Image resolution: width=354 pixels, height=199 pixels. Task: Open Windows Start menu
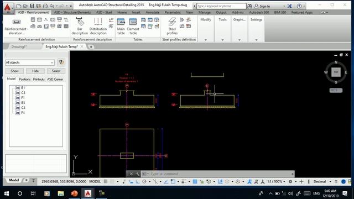tap(7, 193)
